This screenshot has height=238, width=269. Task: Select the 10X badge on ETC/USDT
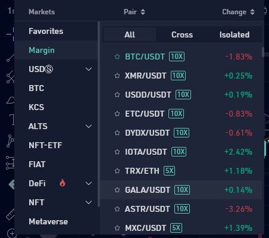(x=176, y=114)
